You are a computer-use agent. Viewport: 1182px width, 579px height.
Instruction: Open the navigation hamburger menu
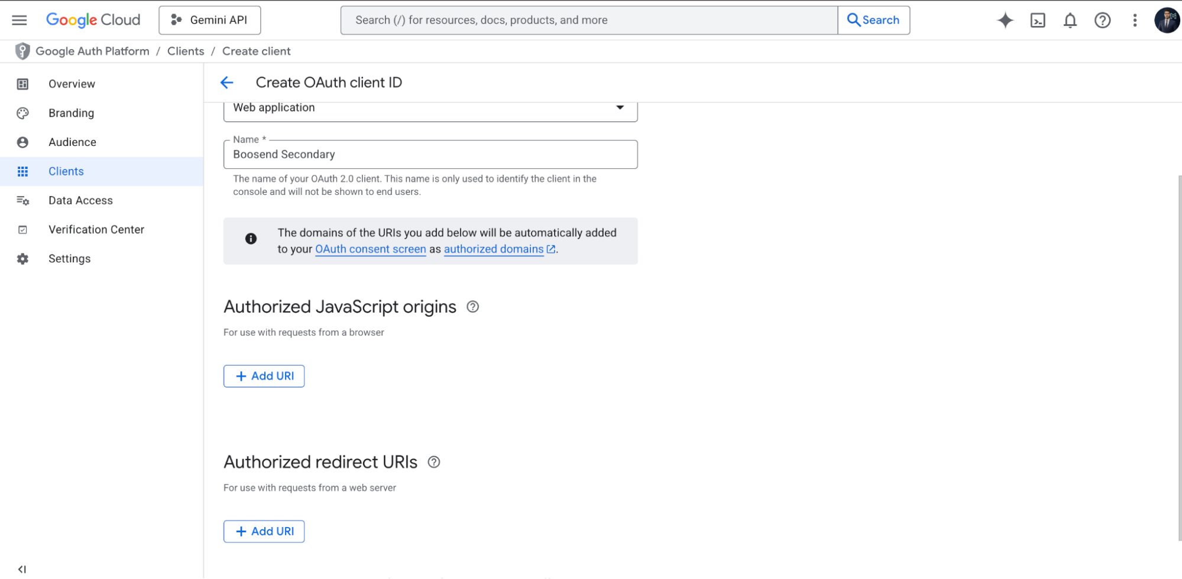click(19, 19)
